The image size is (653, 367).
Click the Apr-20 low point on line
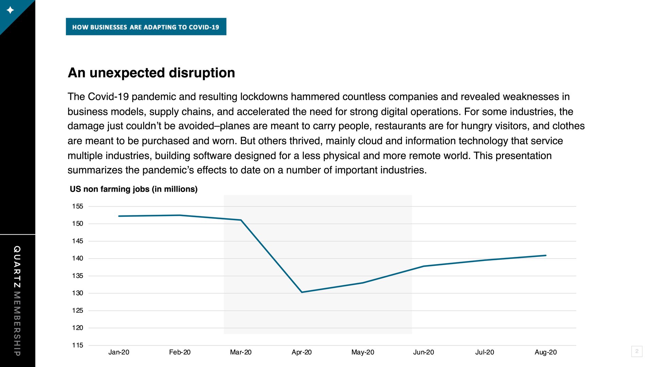pyautogui.click(x=302, y=292)
